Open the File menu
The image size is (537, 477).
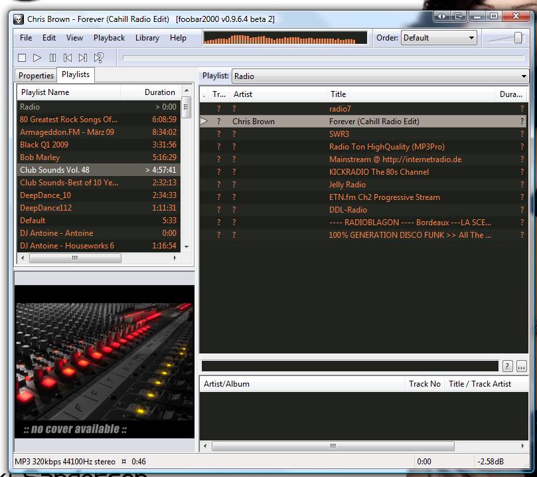[26, 38]
